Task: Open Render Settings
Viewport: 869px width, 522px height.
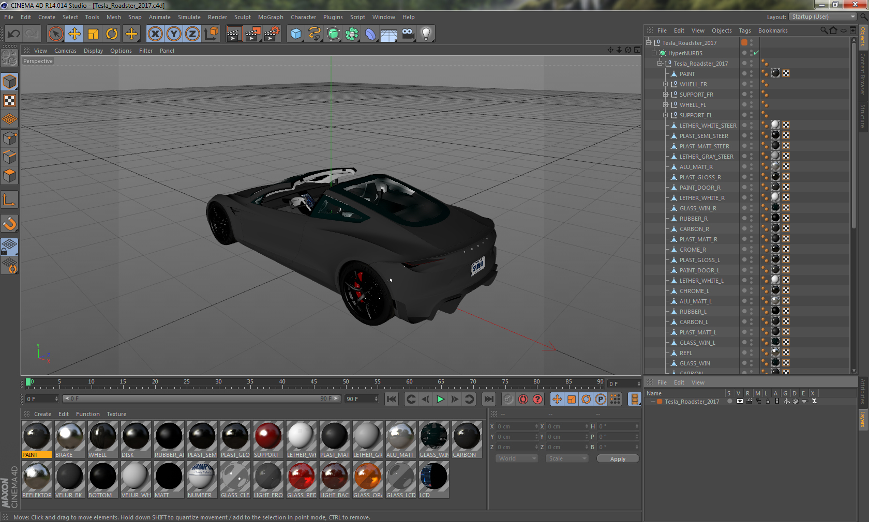Action: tap(272, 34)
